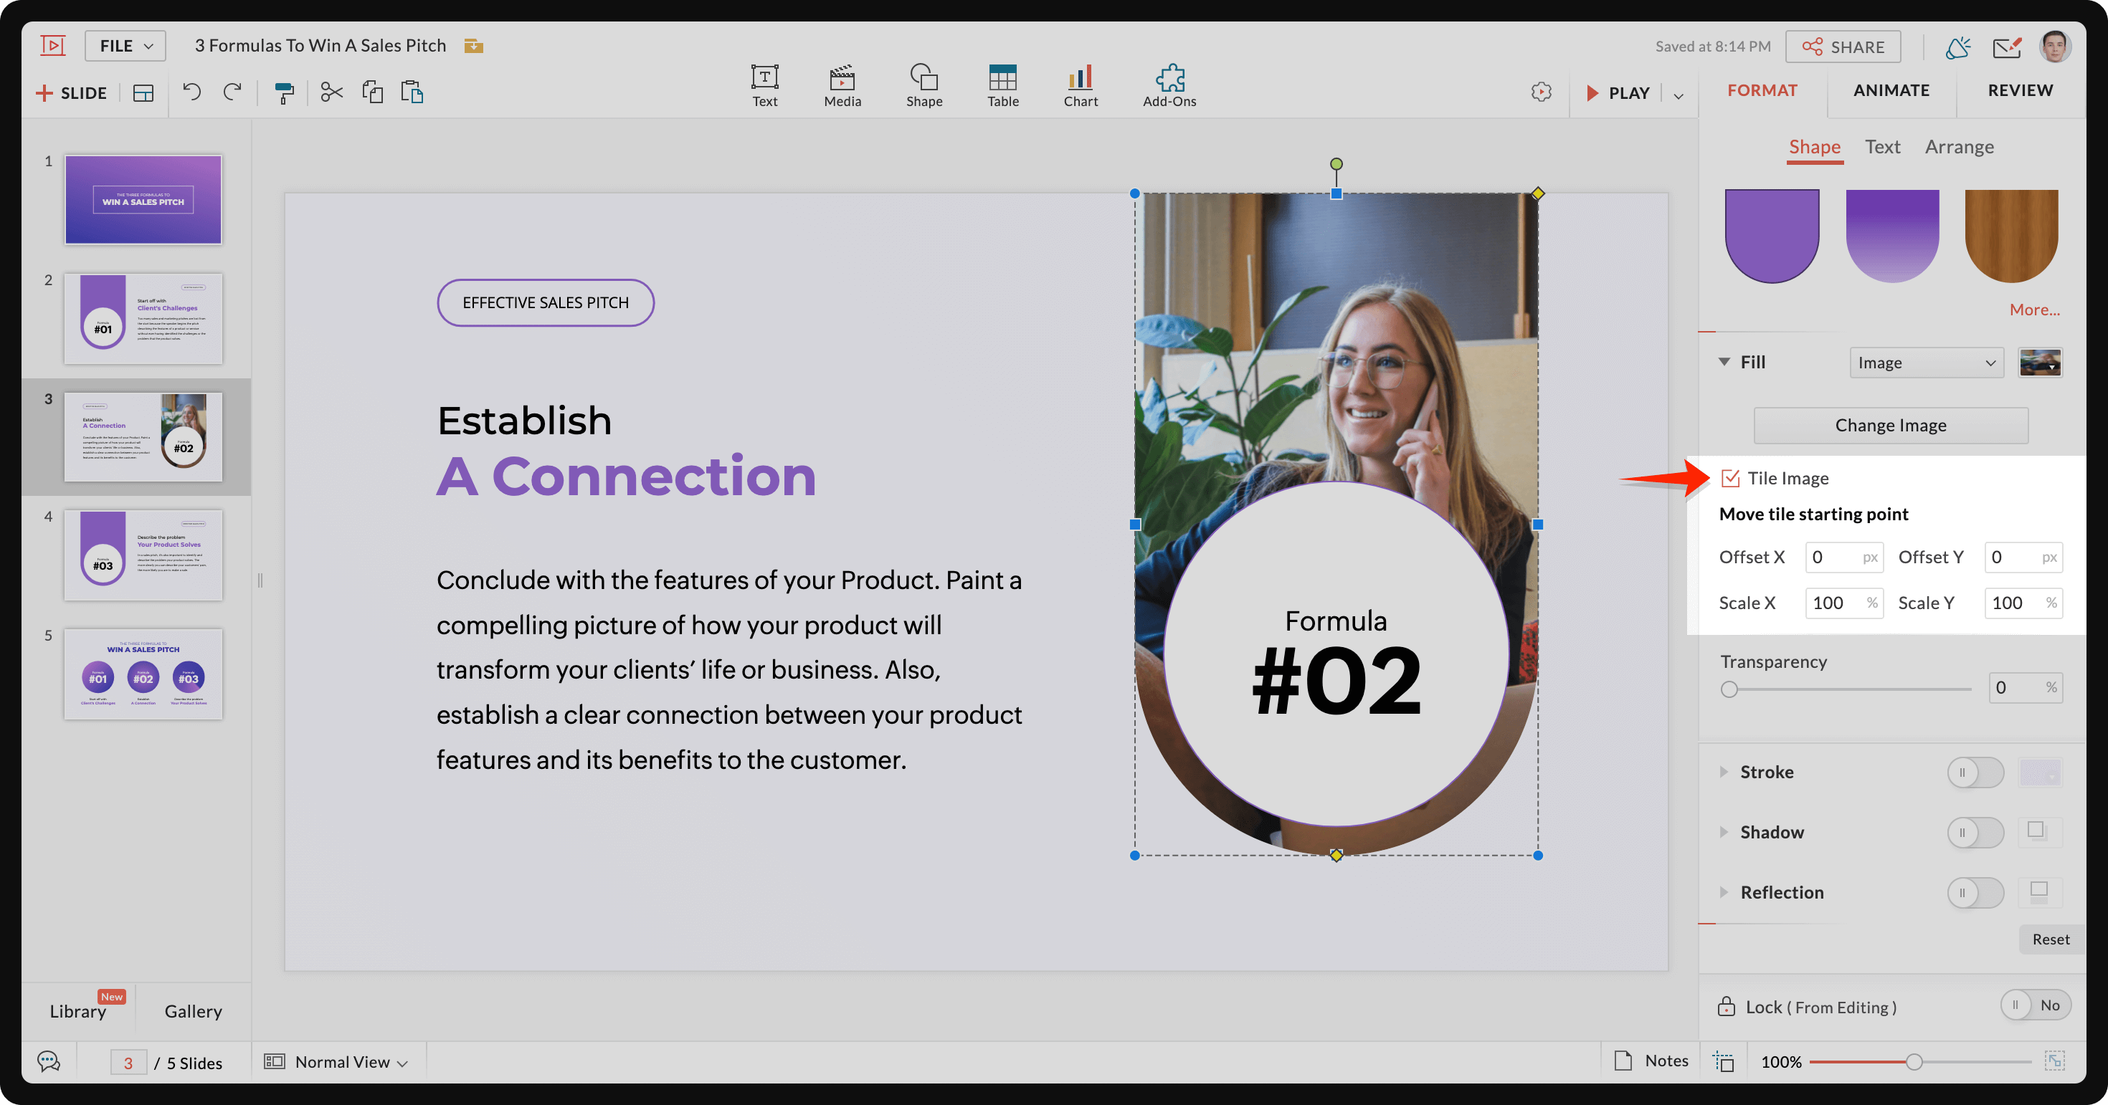The height and width of the screenshot is (1105, 2108).
Task: Insert a Chart from toolbar
Action: coord(1081,85)
